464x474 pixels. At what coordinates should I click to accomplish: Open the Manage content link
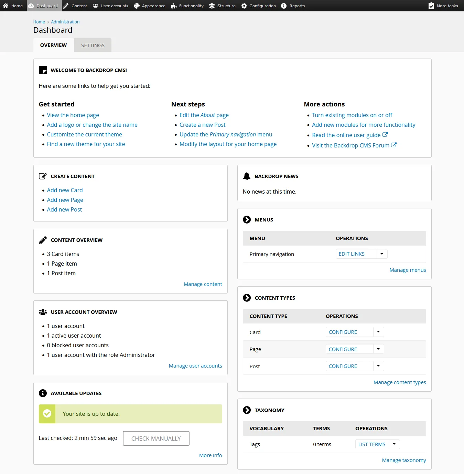[x=203, y=284]
